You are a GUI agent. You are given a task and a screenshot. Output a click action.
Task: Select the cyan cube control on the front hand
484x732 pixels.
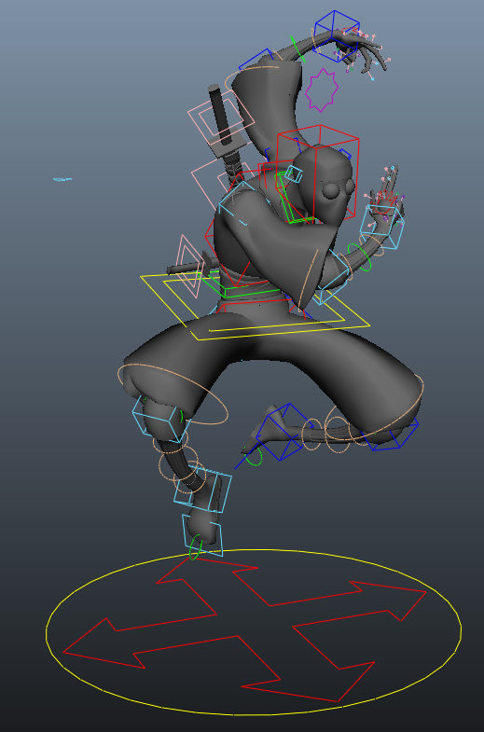(x=381, y=228)
